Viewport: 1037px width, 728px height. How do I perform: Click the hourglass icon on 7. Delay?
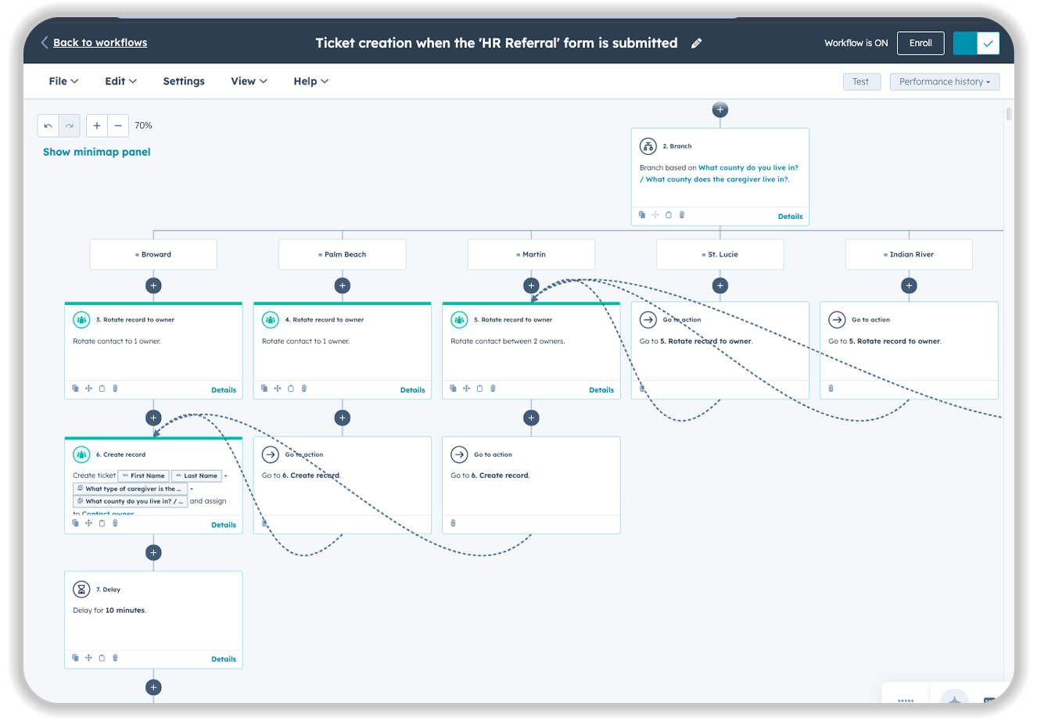coord(81,589)
